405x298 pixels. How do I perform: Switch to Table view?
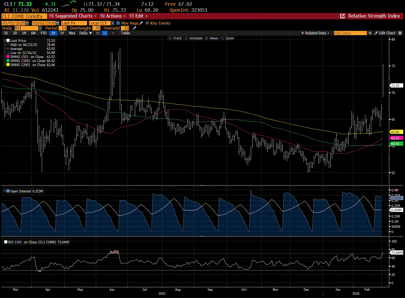(125, 33)
